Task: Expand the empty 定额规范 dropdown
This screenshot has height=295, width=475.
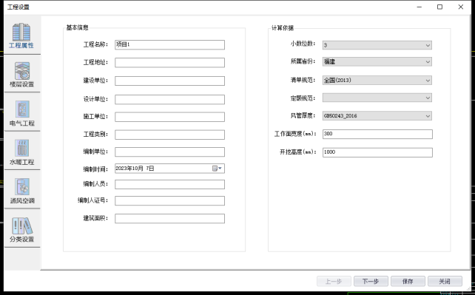Action: (377, 98)
